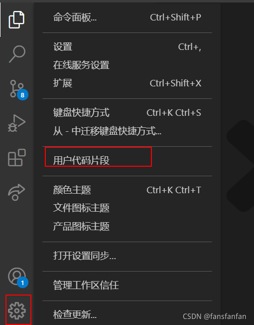The height and width of the screenshot is (325, 254).
Task: Select 命令面板... menu entry
Action: (x=127, y=17)
